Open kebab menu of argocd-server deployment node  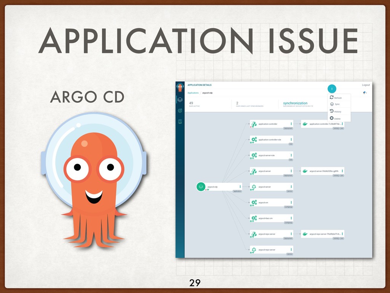(291, 171)
